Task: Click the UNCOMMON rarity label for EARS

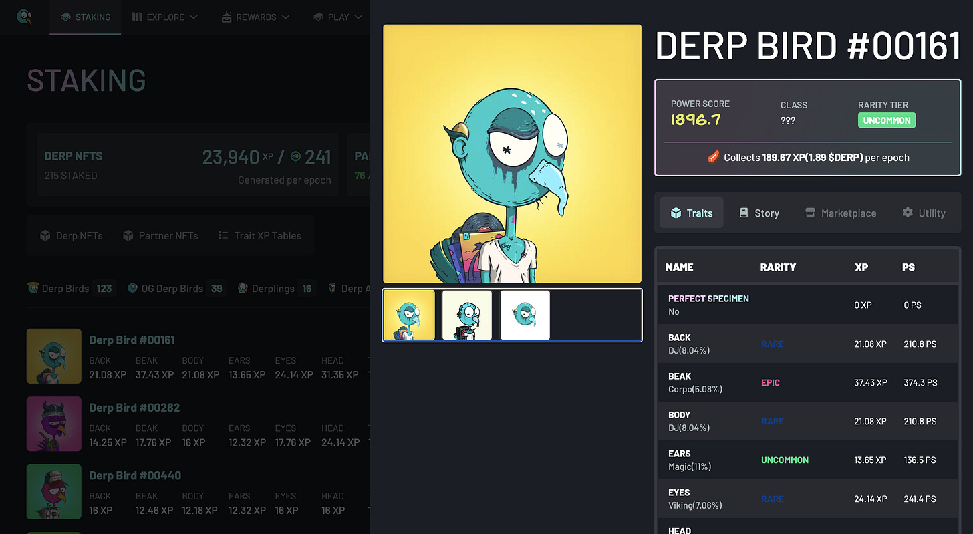Action: [785, 460]
